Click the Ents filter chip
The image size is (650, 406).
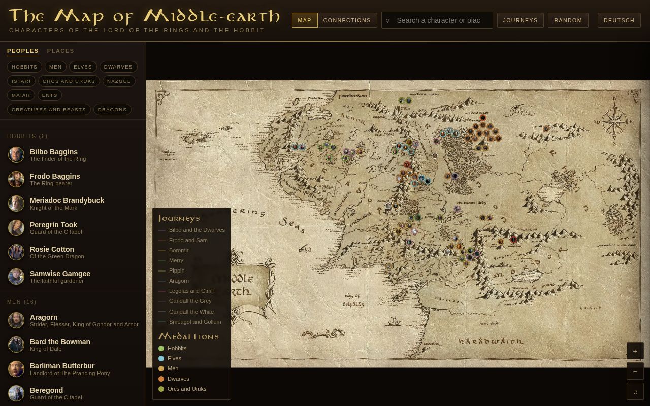50,95
